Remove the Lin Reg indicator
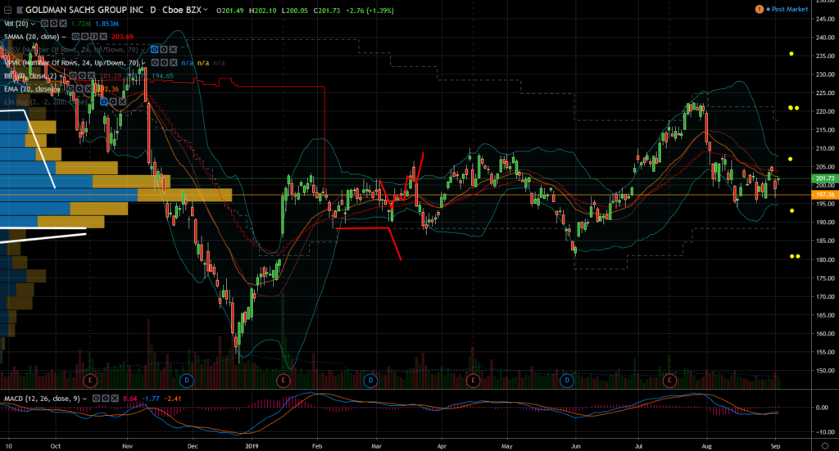 [x=123, y=101]
